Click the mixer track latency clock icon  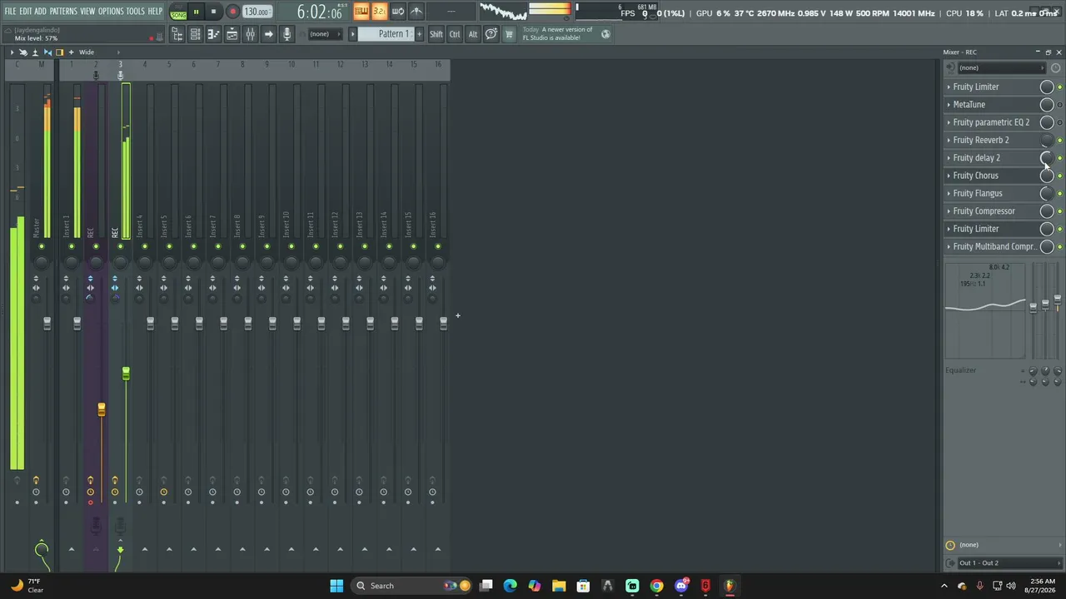coord(950,546)
